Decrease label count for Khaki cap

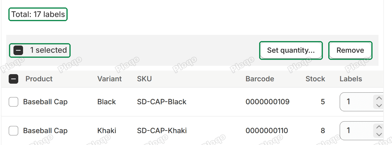tap(379, 134)
